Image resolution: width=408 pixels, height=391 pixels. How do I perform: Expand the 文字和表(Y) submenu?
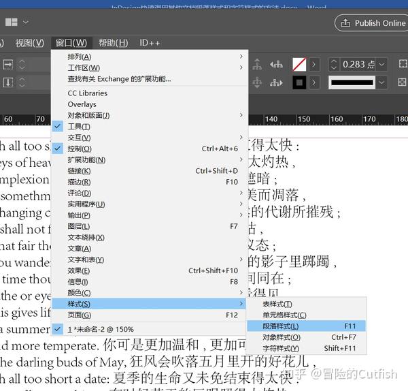tap(150, 260)
